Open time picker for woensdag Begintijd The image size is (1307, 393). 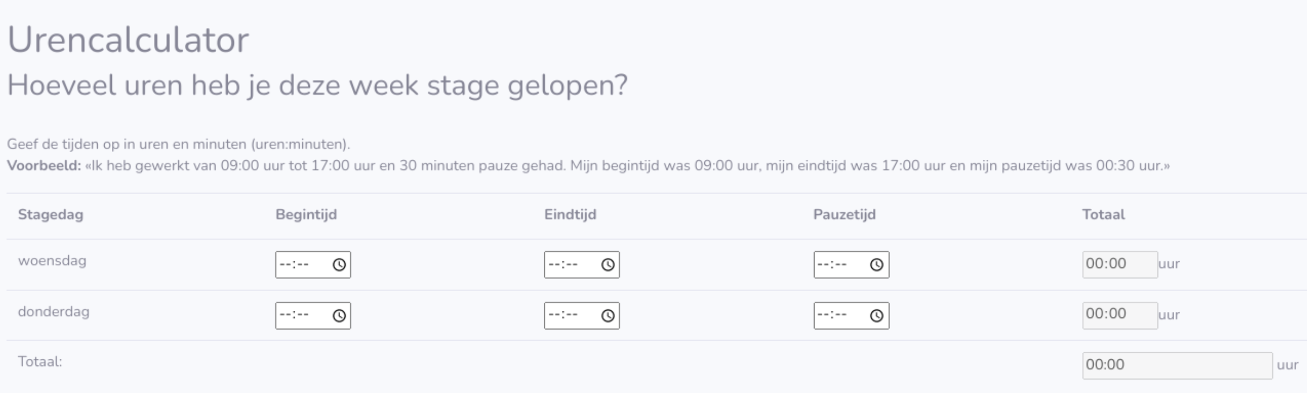pyautogui.click(x=339, y=265)
